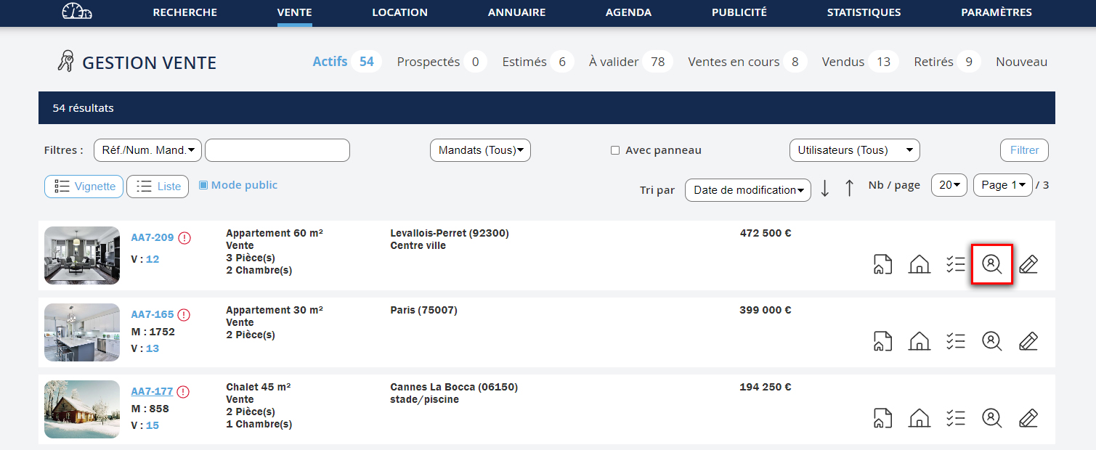Open listing reference AA7-165 link

click(153, 315)
